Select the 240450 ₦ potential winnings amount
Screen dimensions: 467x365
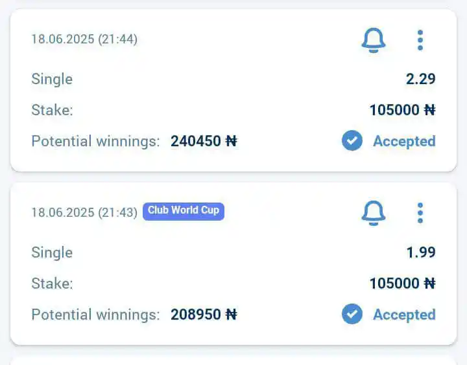point(204,141)
